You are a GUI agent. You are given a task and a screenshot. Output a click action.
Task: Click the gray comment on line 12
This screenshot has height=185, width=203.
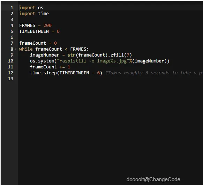154,73
